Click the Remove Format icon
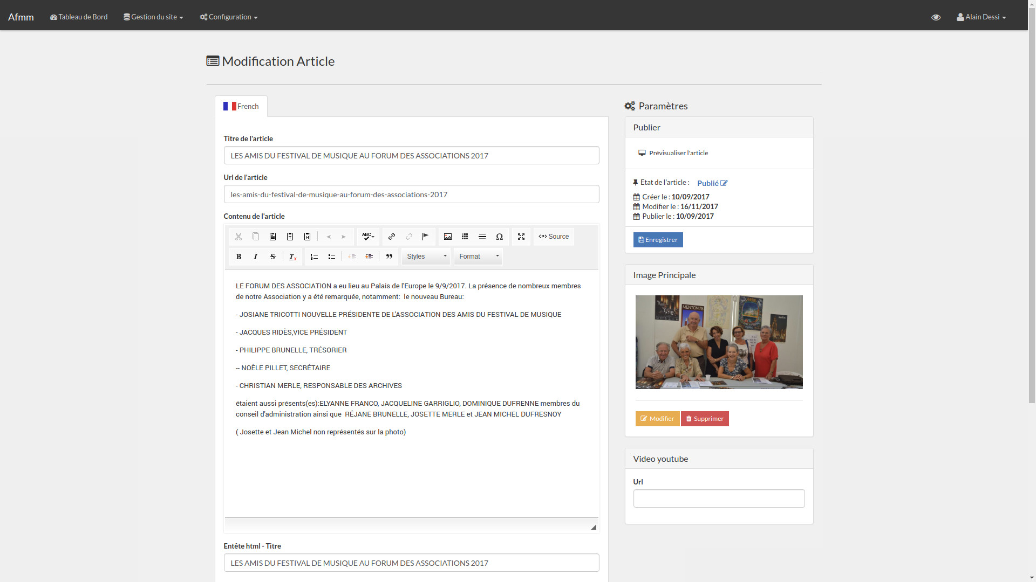 pos(292,257)
